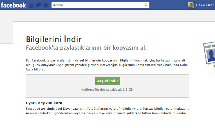Click the file size note 1,3 GB

(107, 90)
